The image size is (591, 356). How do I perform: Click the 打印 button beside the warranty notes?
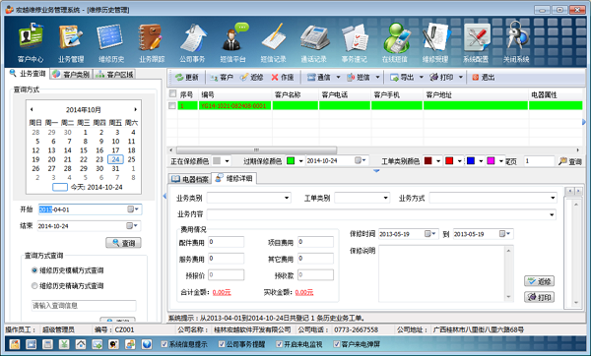click(x=539, y=297)
